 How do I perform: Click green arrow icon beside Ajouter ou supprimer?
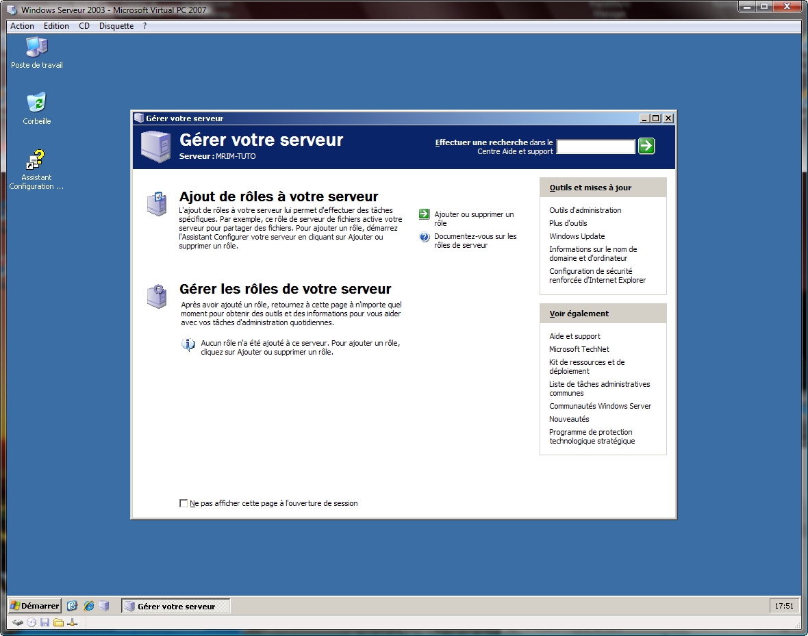point(424,214)
